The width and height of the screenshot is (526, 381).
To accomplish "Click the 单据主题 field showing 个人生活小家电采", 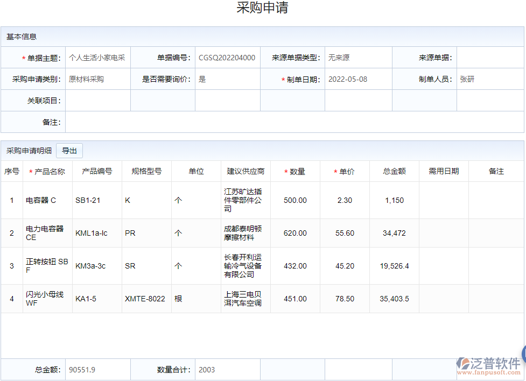I will [x=97, y=57].
